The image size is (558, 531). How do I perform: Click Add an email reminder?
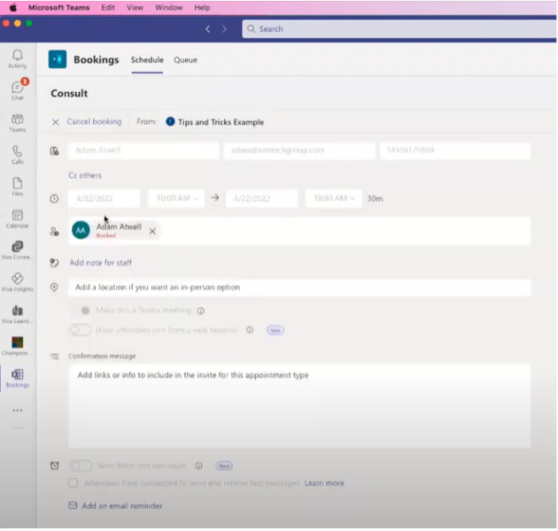pyautogui.click(x=122, y=506)
